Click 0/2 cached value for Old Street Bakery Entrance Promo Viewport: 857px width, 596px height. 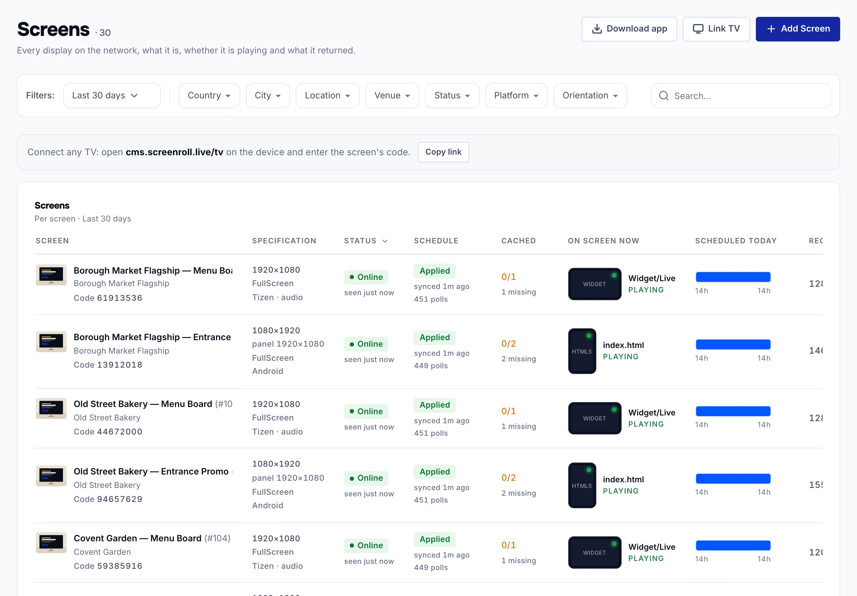pos(508,478)
